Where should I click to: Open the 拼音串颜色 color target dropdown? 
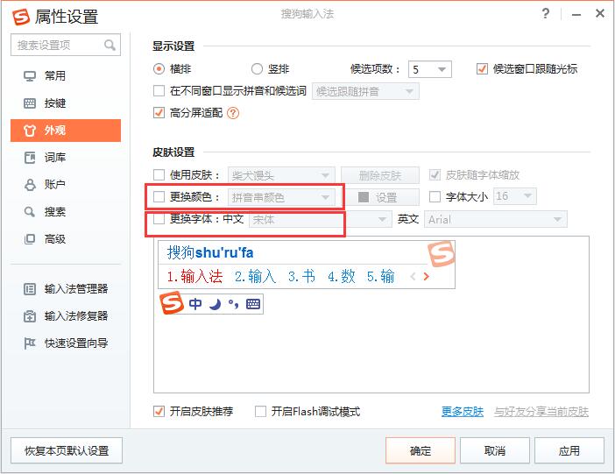281,197
